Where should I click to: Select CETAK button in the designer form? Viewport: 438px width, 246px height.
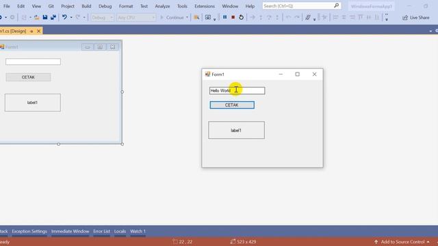[x=28, y=77]
